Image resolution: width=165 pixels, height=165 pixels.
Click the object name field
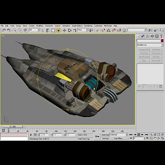click(x=148, y=41)
